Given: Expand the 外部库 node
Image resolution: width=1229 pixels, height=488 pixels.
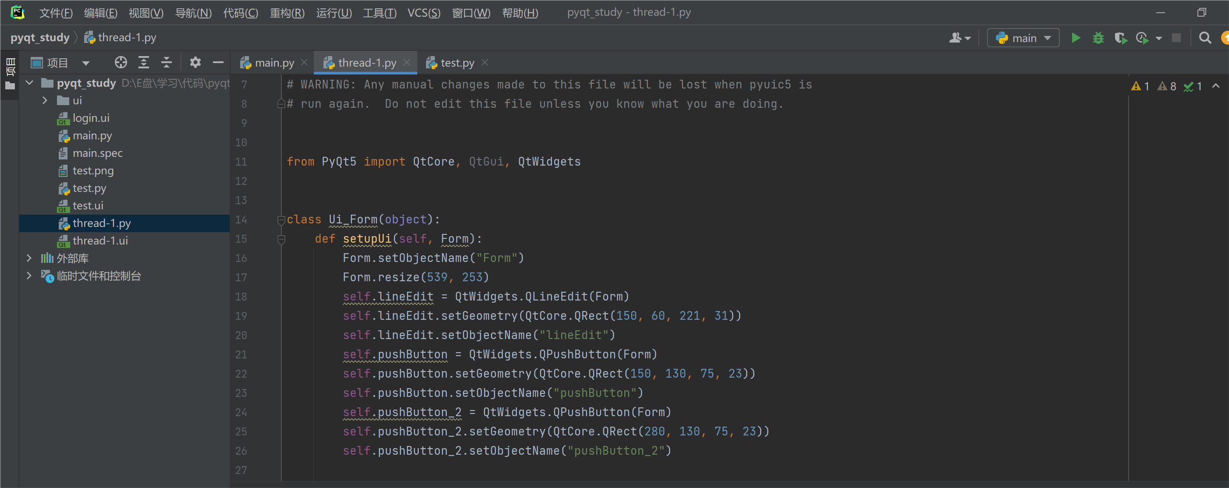Looking at the screenshot, I should click(x=29, y=258).
